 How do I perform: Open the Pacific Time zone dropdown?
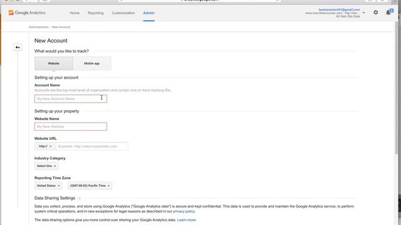coord(90,186)
